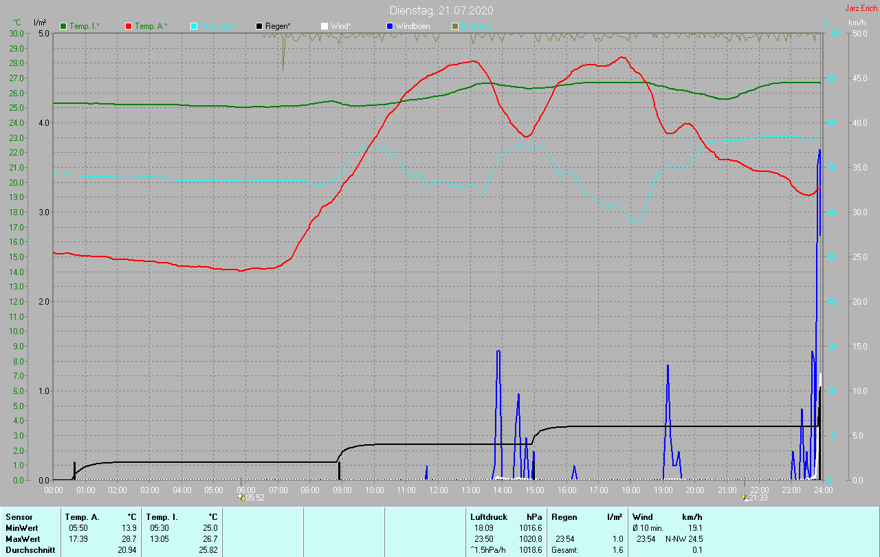Toggle the Regen* series legend label

pyautogui.click(x=278, y=26)
